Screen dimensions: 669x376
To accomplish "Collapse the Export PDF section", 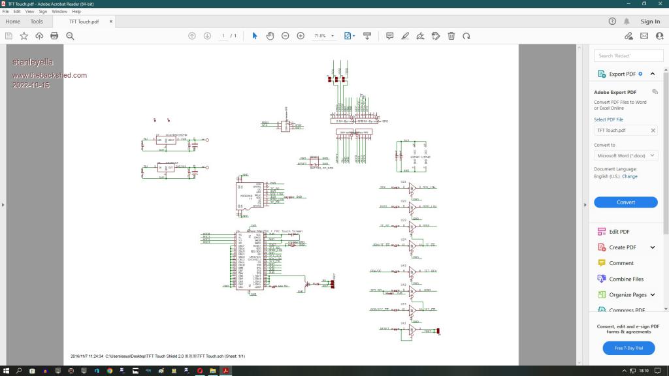I will pos(653,74).
